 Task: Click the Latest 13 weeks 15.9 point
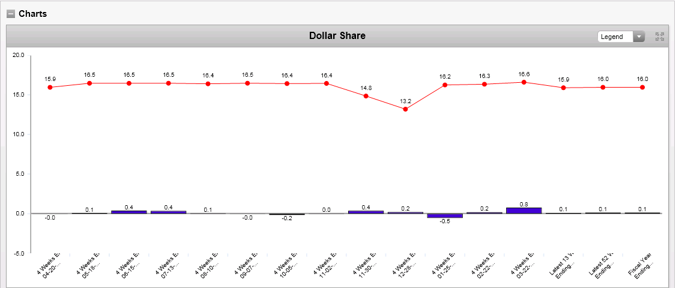point(563,88)
